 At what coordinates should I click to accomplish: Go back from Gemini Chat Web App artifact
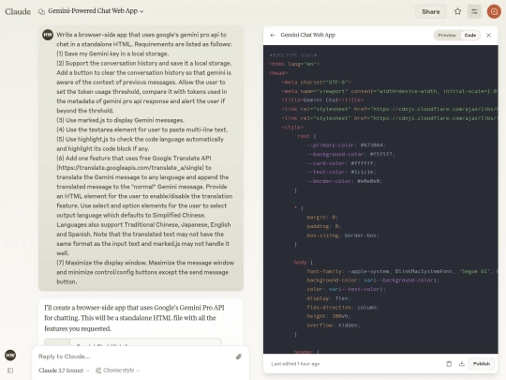273,35
